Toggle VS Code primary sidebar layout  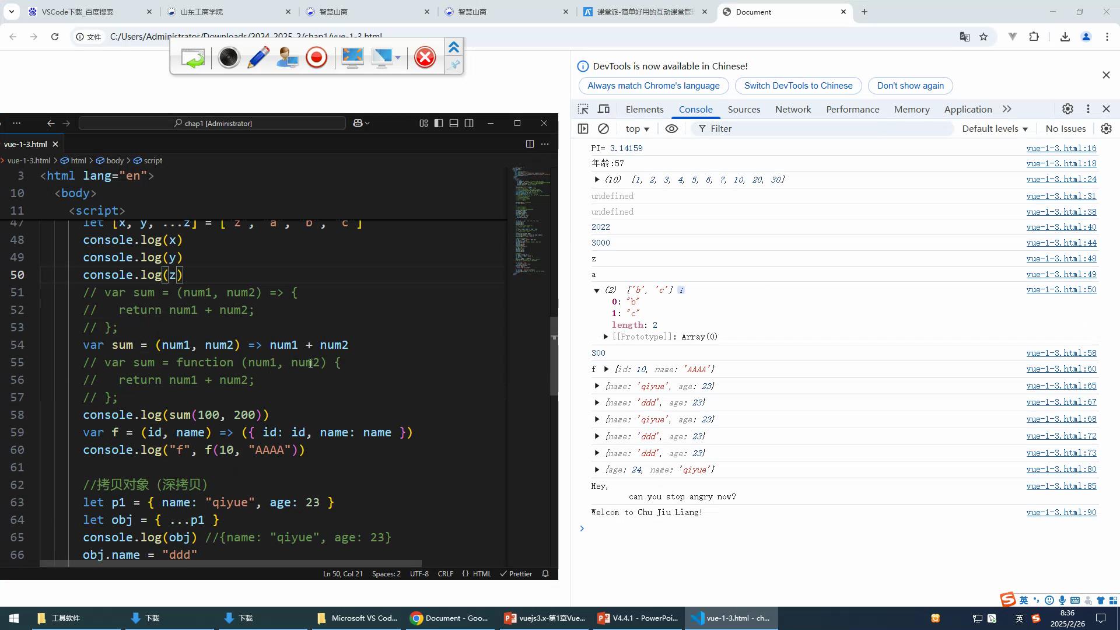coord(439,123)
